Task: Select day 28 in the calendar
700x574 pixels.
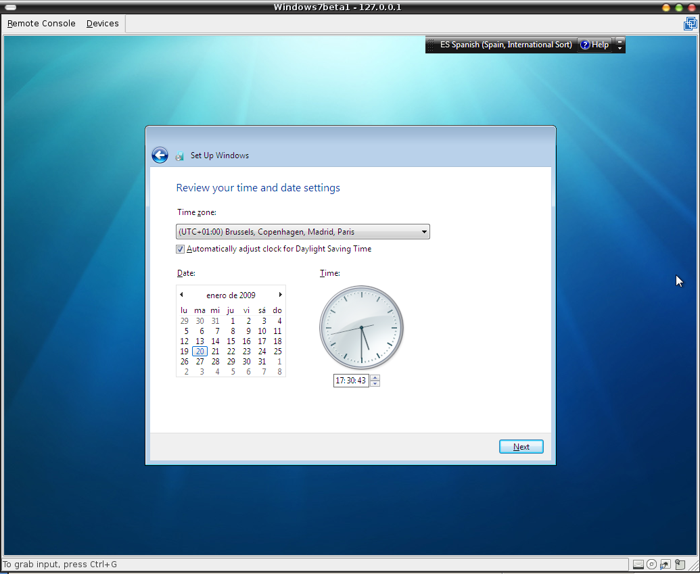Action: 215,362
